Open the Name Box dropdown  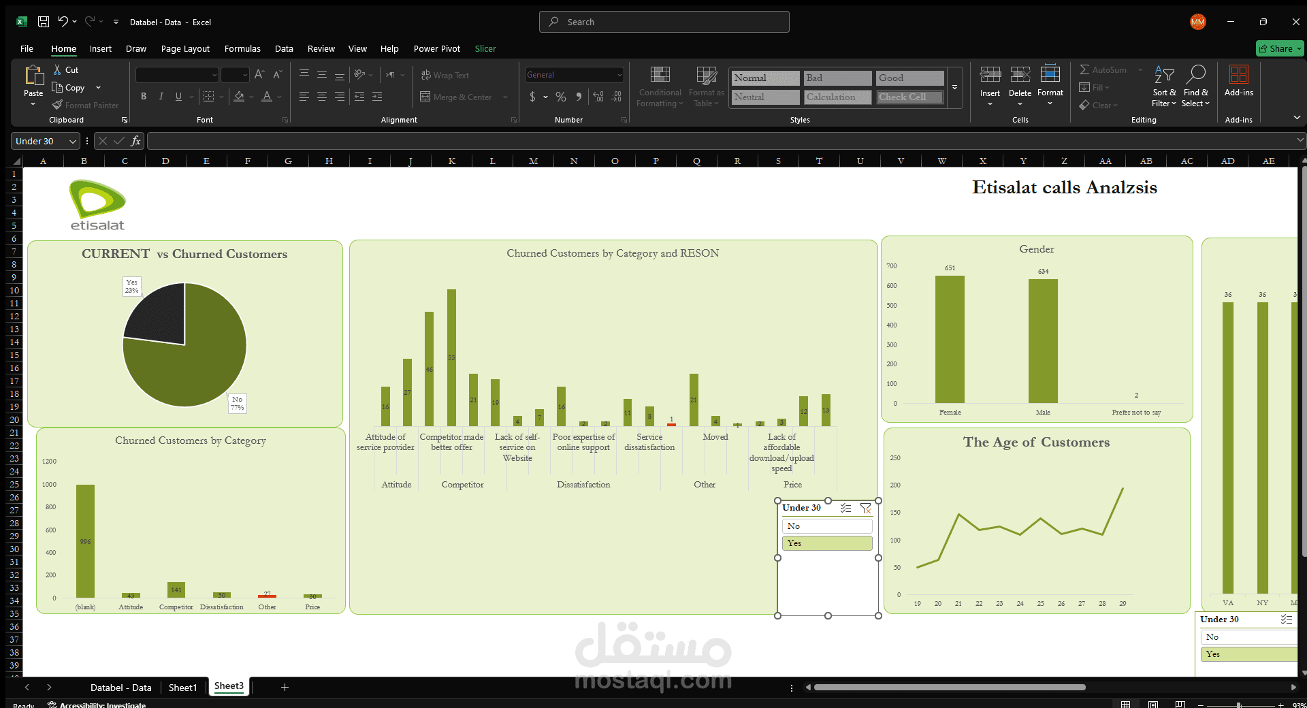pyautogui.click(x=73, y=141)
